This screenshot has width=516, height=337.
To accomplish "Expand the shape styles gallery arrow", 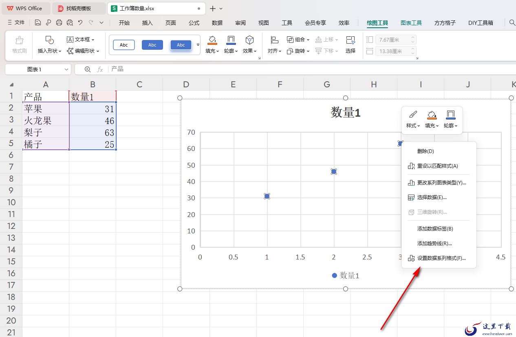I will [x=198, y=45].
